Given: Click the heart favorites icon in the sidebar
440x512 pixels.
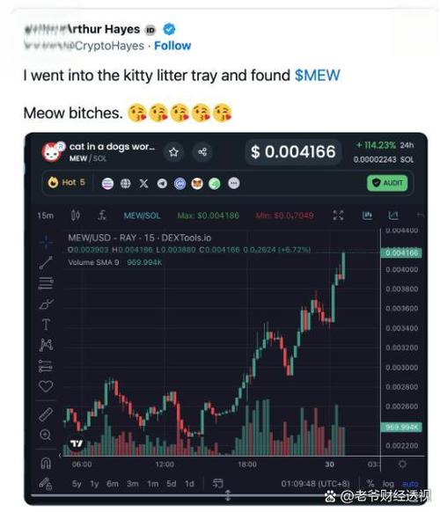Looking at the screenshot, I should tap(46, 386).
